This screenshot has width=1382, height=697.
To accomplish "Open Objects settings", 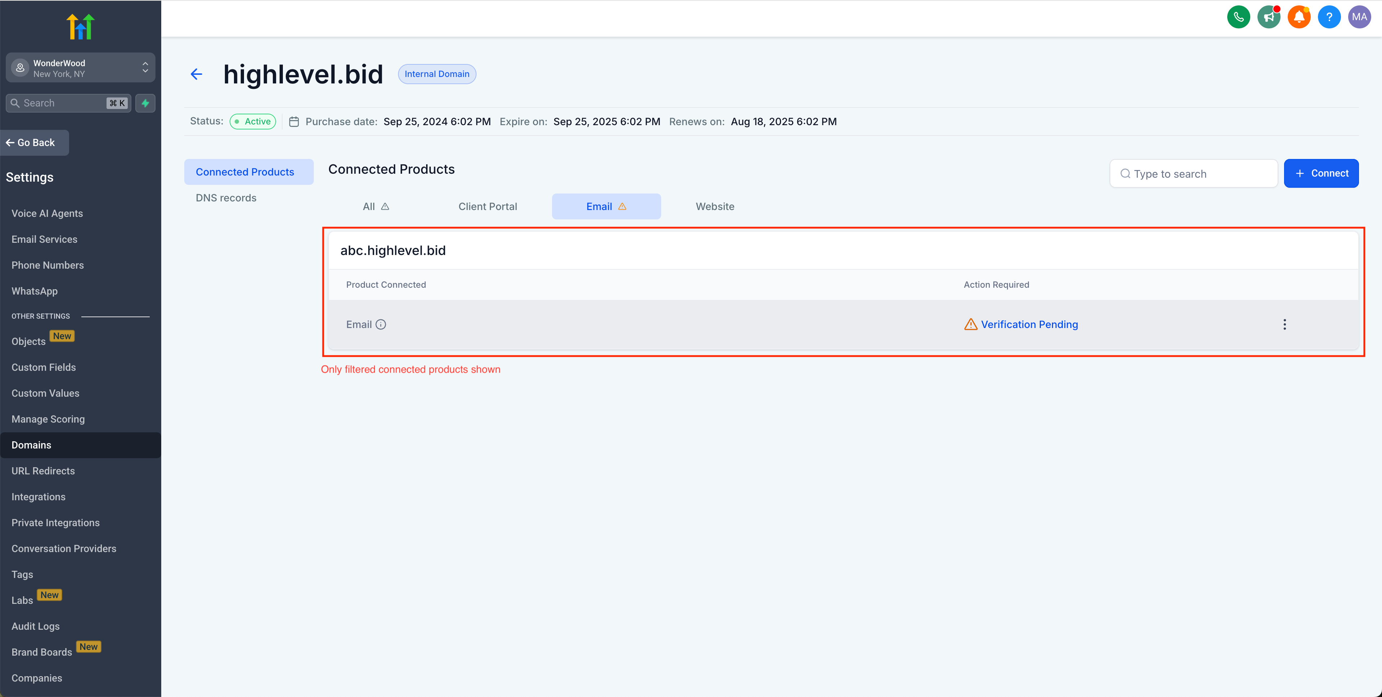I will point(29,341).
